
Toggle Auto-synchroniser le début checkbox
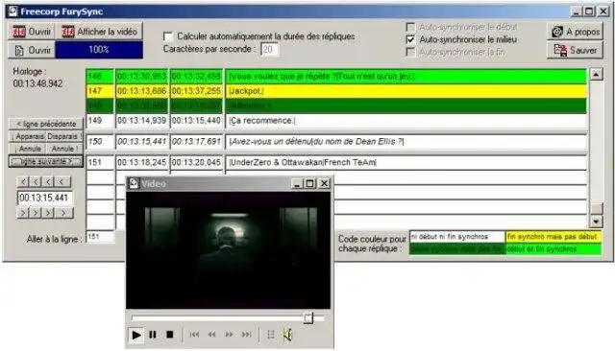[410, 27]
